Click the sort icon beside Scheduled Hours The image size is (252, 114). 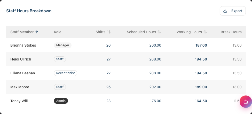click(159, 32)
